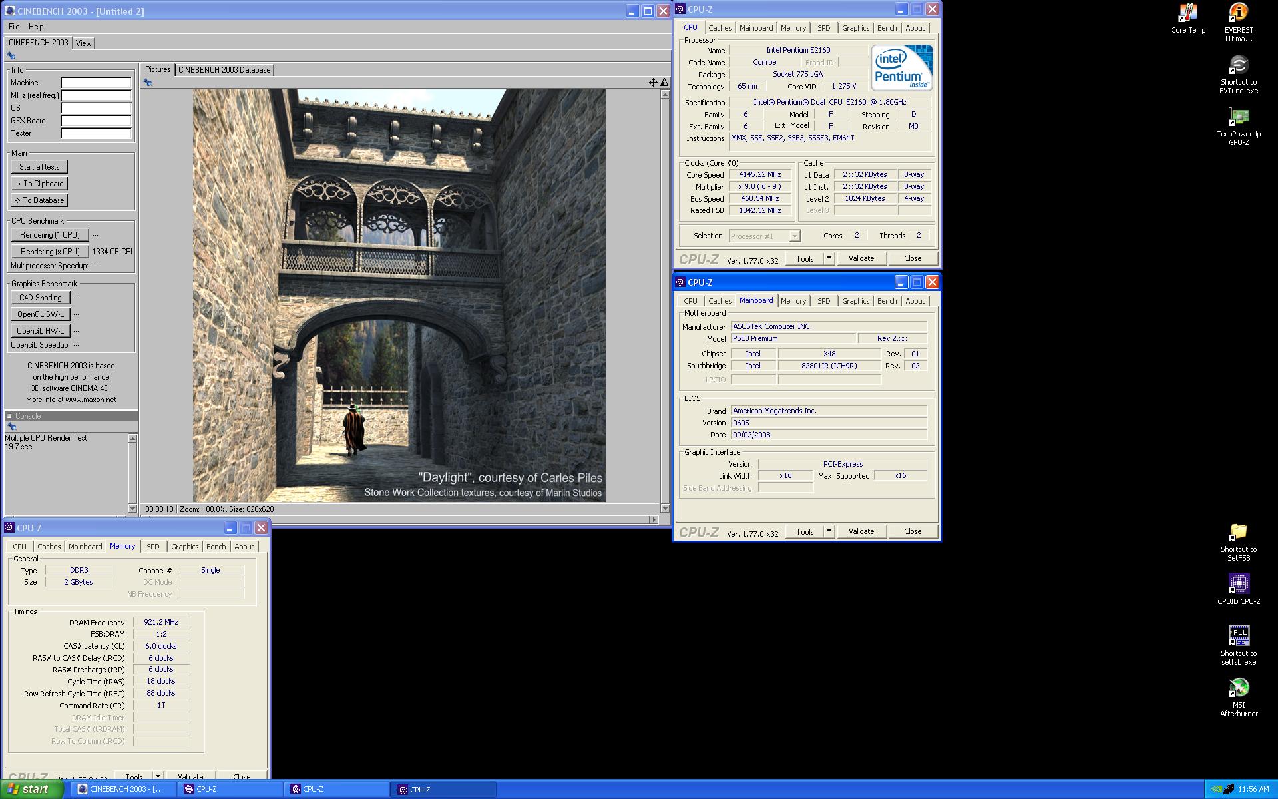Open SPD tab in CPU-Z Mainboard window

823,301
